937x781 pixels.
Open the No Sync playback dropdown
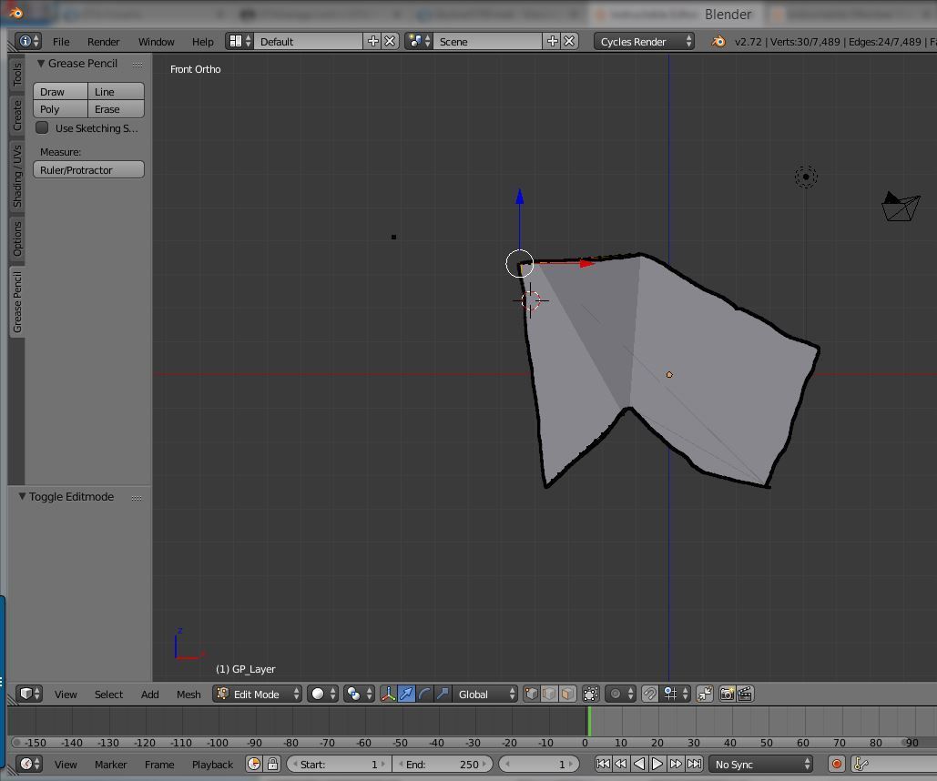pyautogui.click(x=760, y=765)
